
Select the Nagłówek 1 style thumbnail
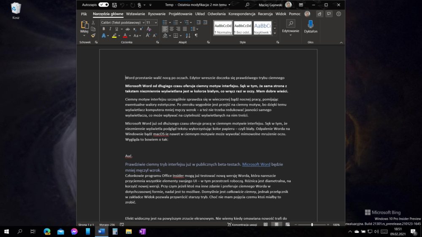point(262,28)
